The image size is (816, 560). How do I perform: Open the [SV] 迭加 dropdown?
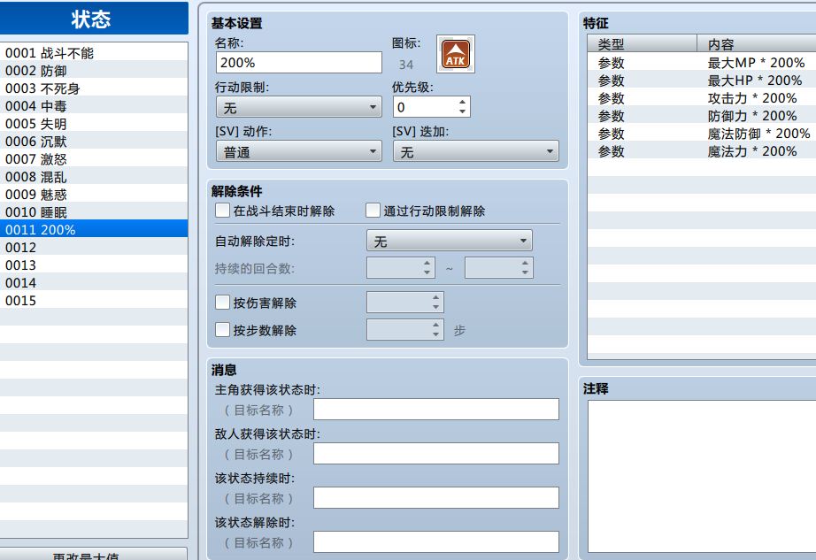tap(475, 151)
